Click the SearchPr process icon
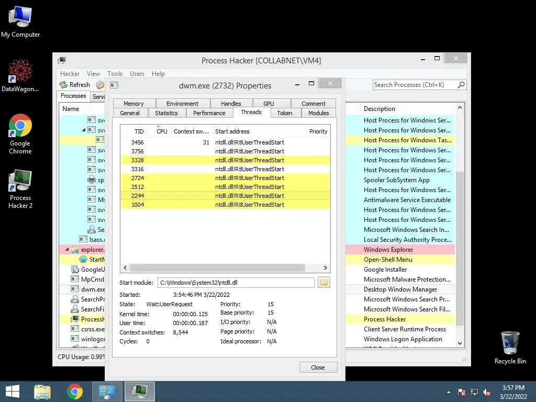Image resolution: width=536 pixels, height=402 pixels. pyautogui.click(x=75, y=299)
